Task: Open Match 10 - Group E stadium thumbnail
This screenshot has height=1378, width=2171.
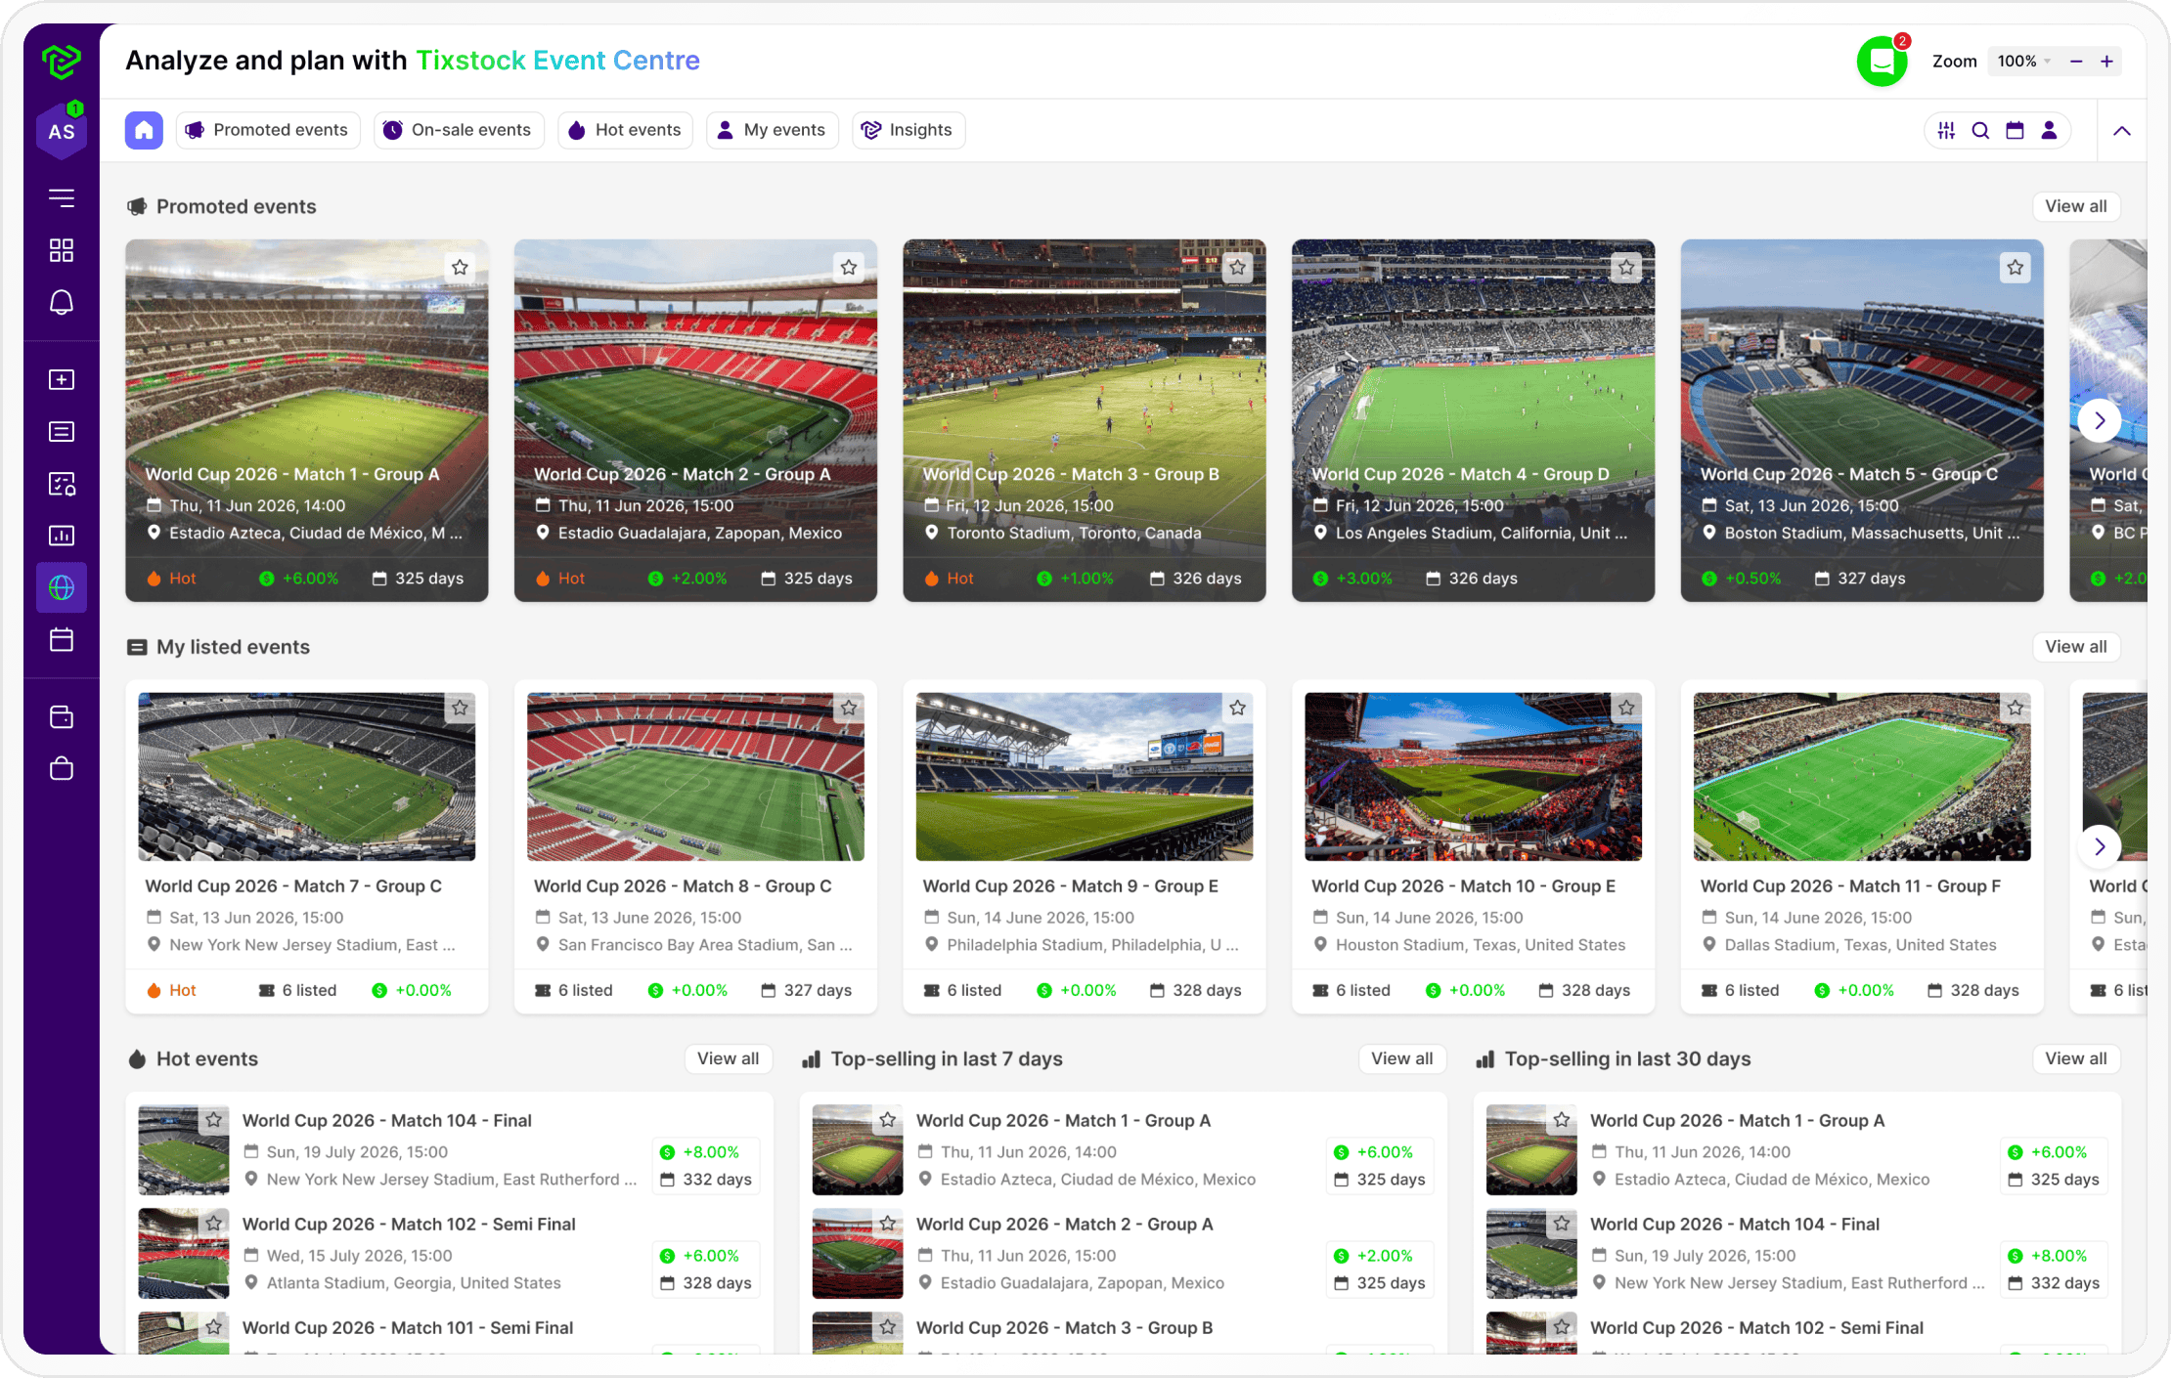Action: [1473, 777]
